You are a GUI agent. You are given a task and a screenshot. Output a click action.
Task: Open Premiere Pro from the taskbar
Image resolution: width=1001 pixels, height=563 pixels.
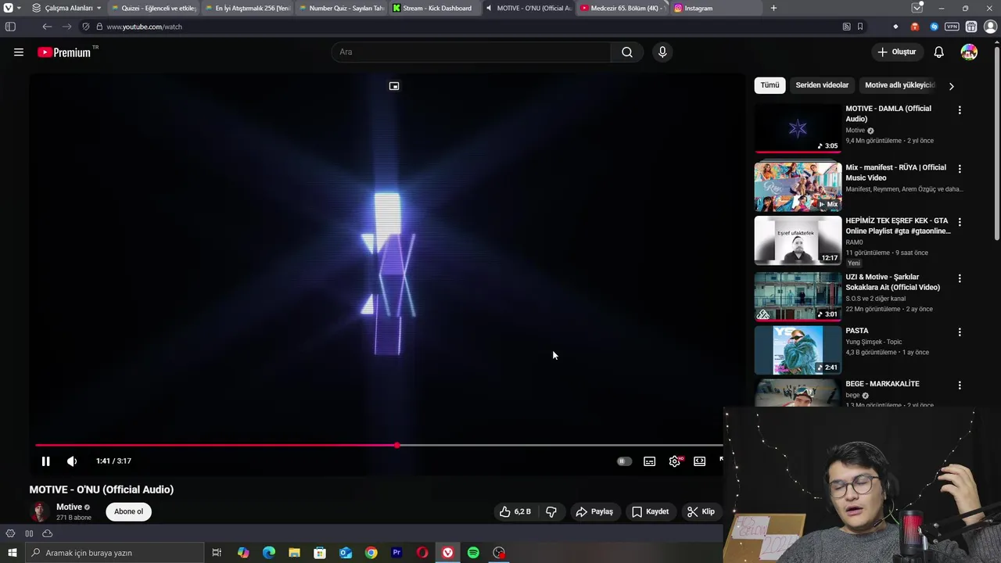[396, 553]
